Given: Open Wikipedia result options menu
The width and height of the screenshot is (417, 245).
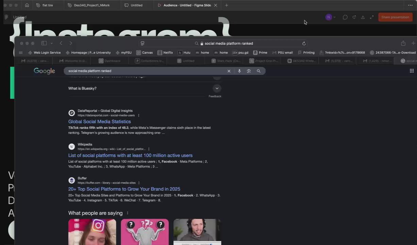Looking at the screenshot, I should point(149,149).
